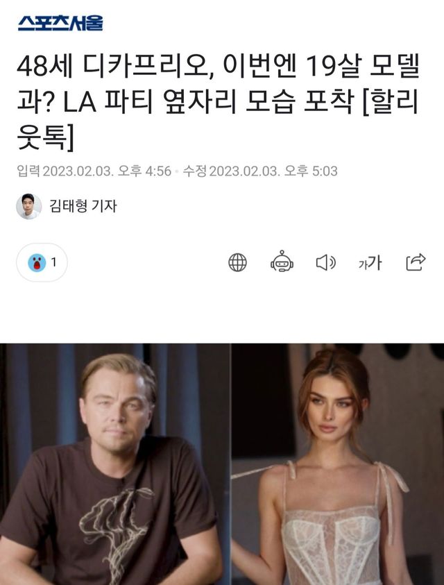Click the 입력 label before date

28,171
